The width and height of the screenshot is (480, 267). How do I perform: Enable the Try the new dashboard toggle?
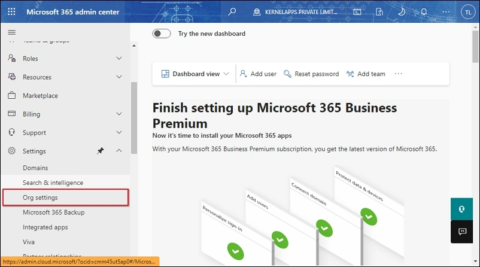click(162, 34)
